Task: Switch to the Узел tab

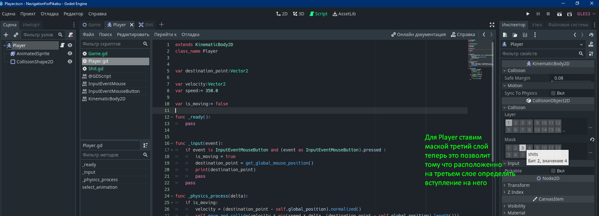Action: [537, 25]
